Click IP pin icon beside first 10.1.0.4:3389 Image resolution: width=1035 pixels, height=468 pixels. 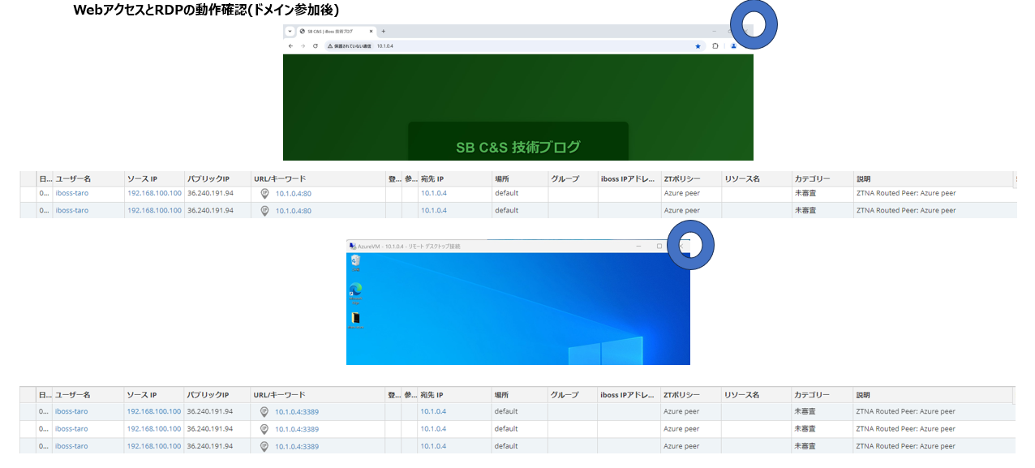264,412
